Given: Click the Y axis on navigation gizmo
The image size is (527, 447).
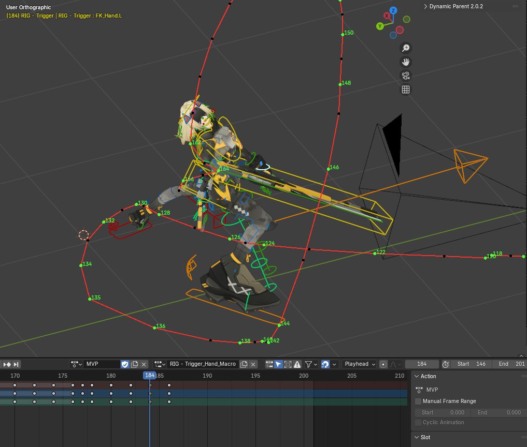Looking at the screenshot, I should 380,26.
